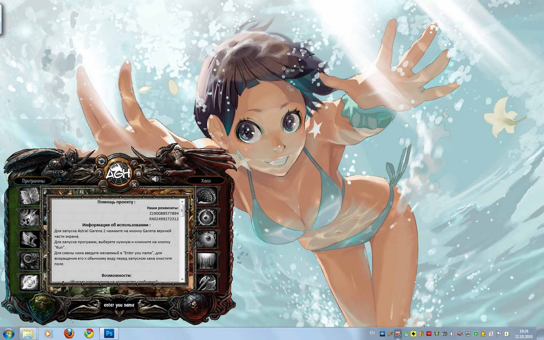Click the wallet number Z190088577894
The width and height of the screenshot is (544, 340).
tap(164, 213)
